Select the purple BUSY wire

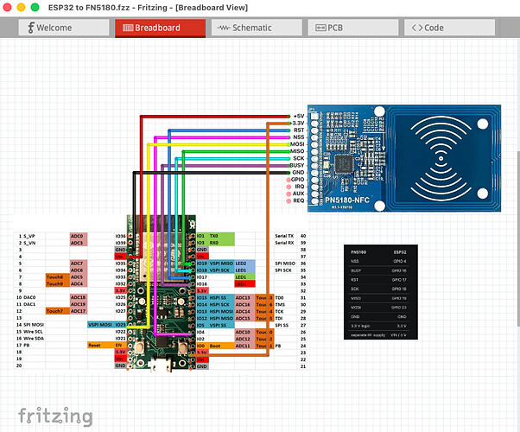225,166
